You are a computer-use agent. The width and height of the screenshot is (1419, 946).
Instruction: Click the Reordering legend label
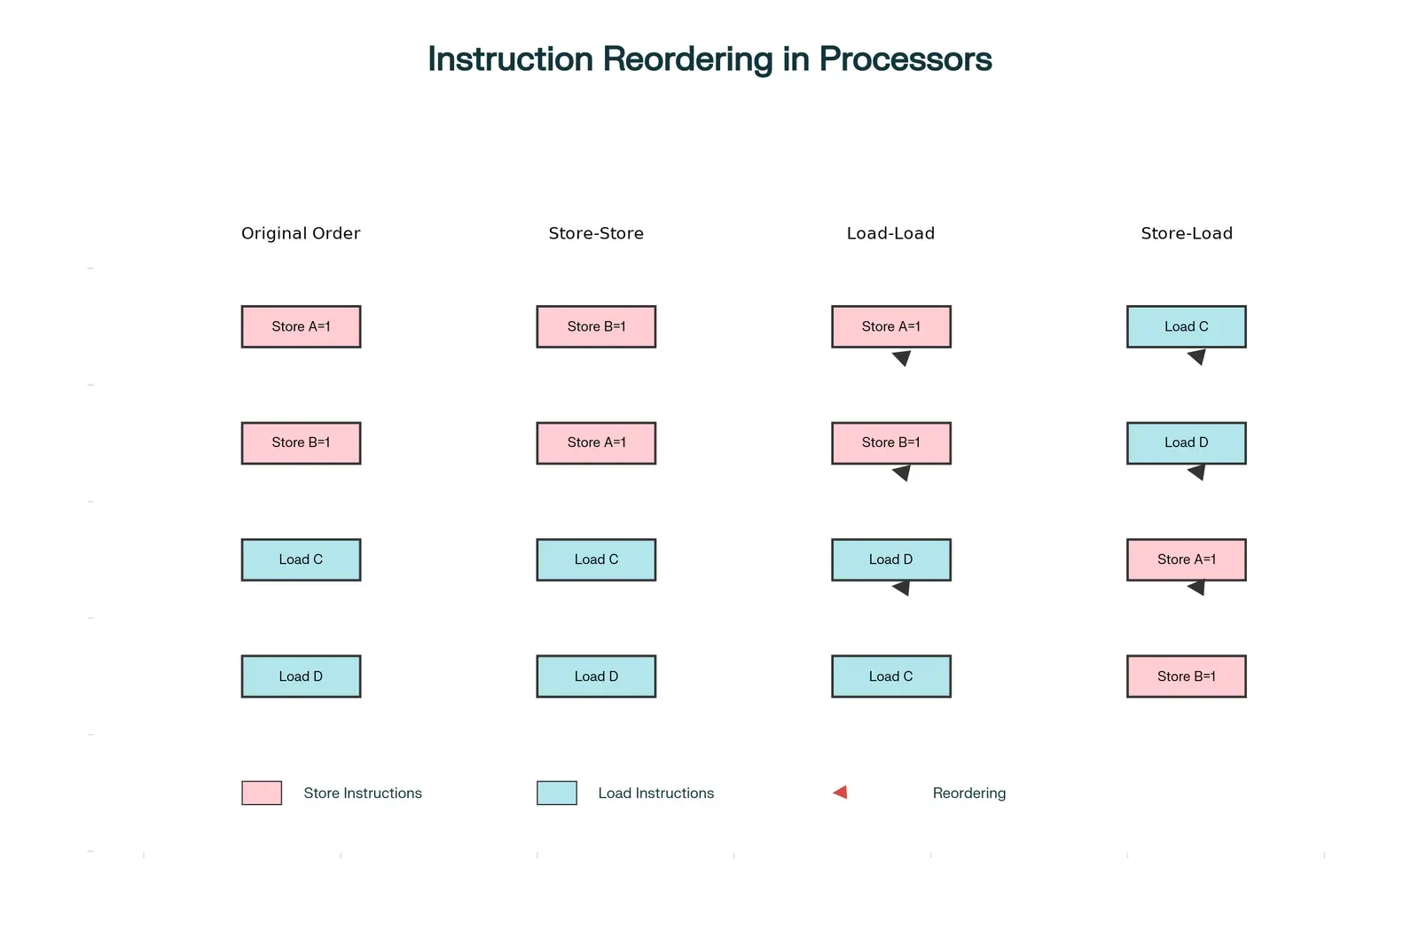pos(969,793)
